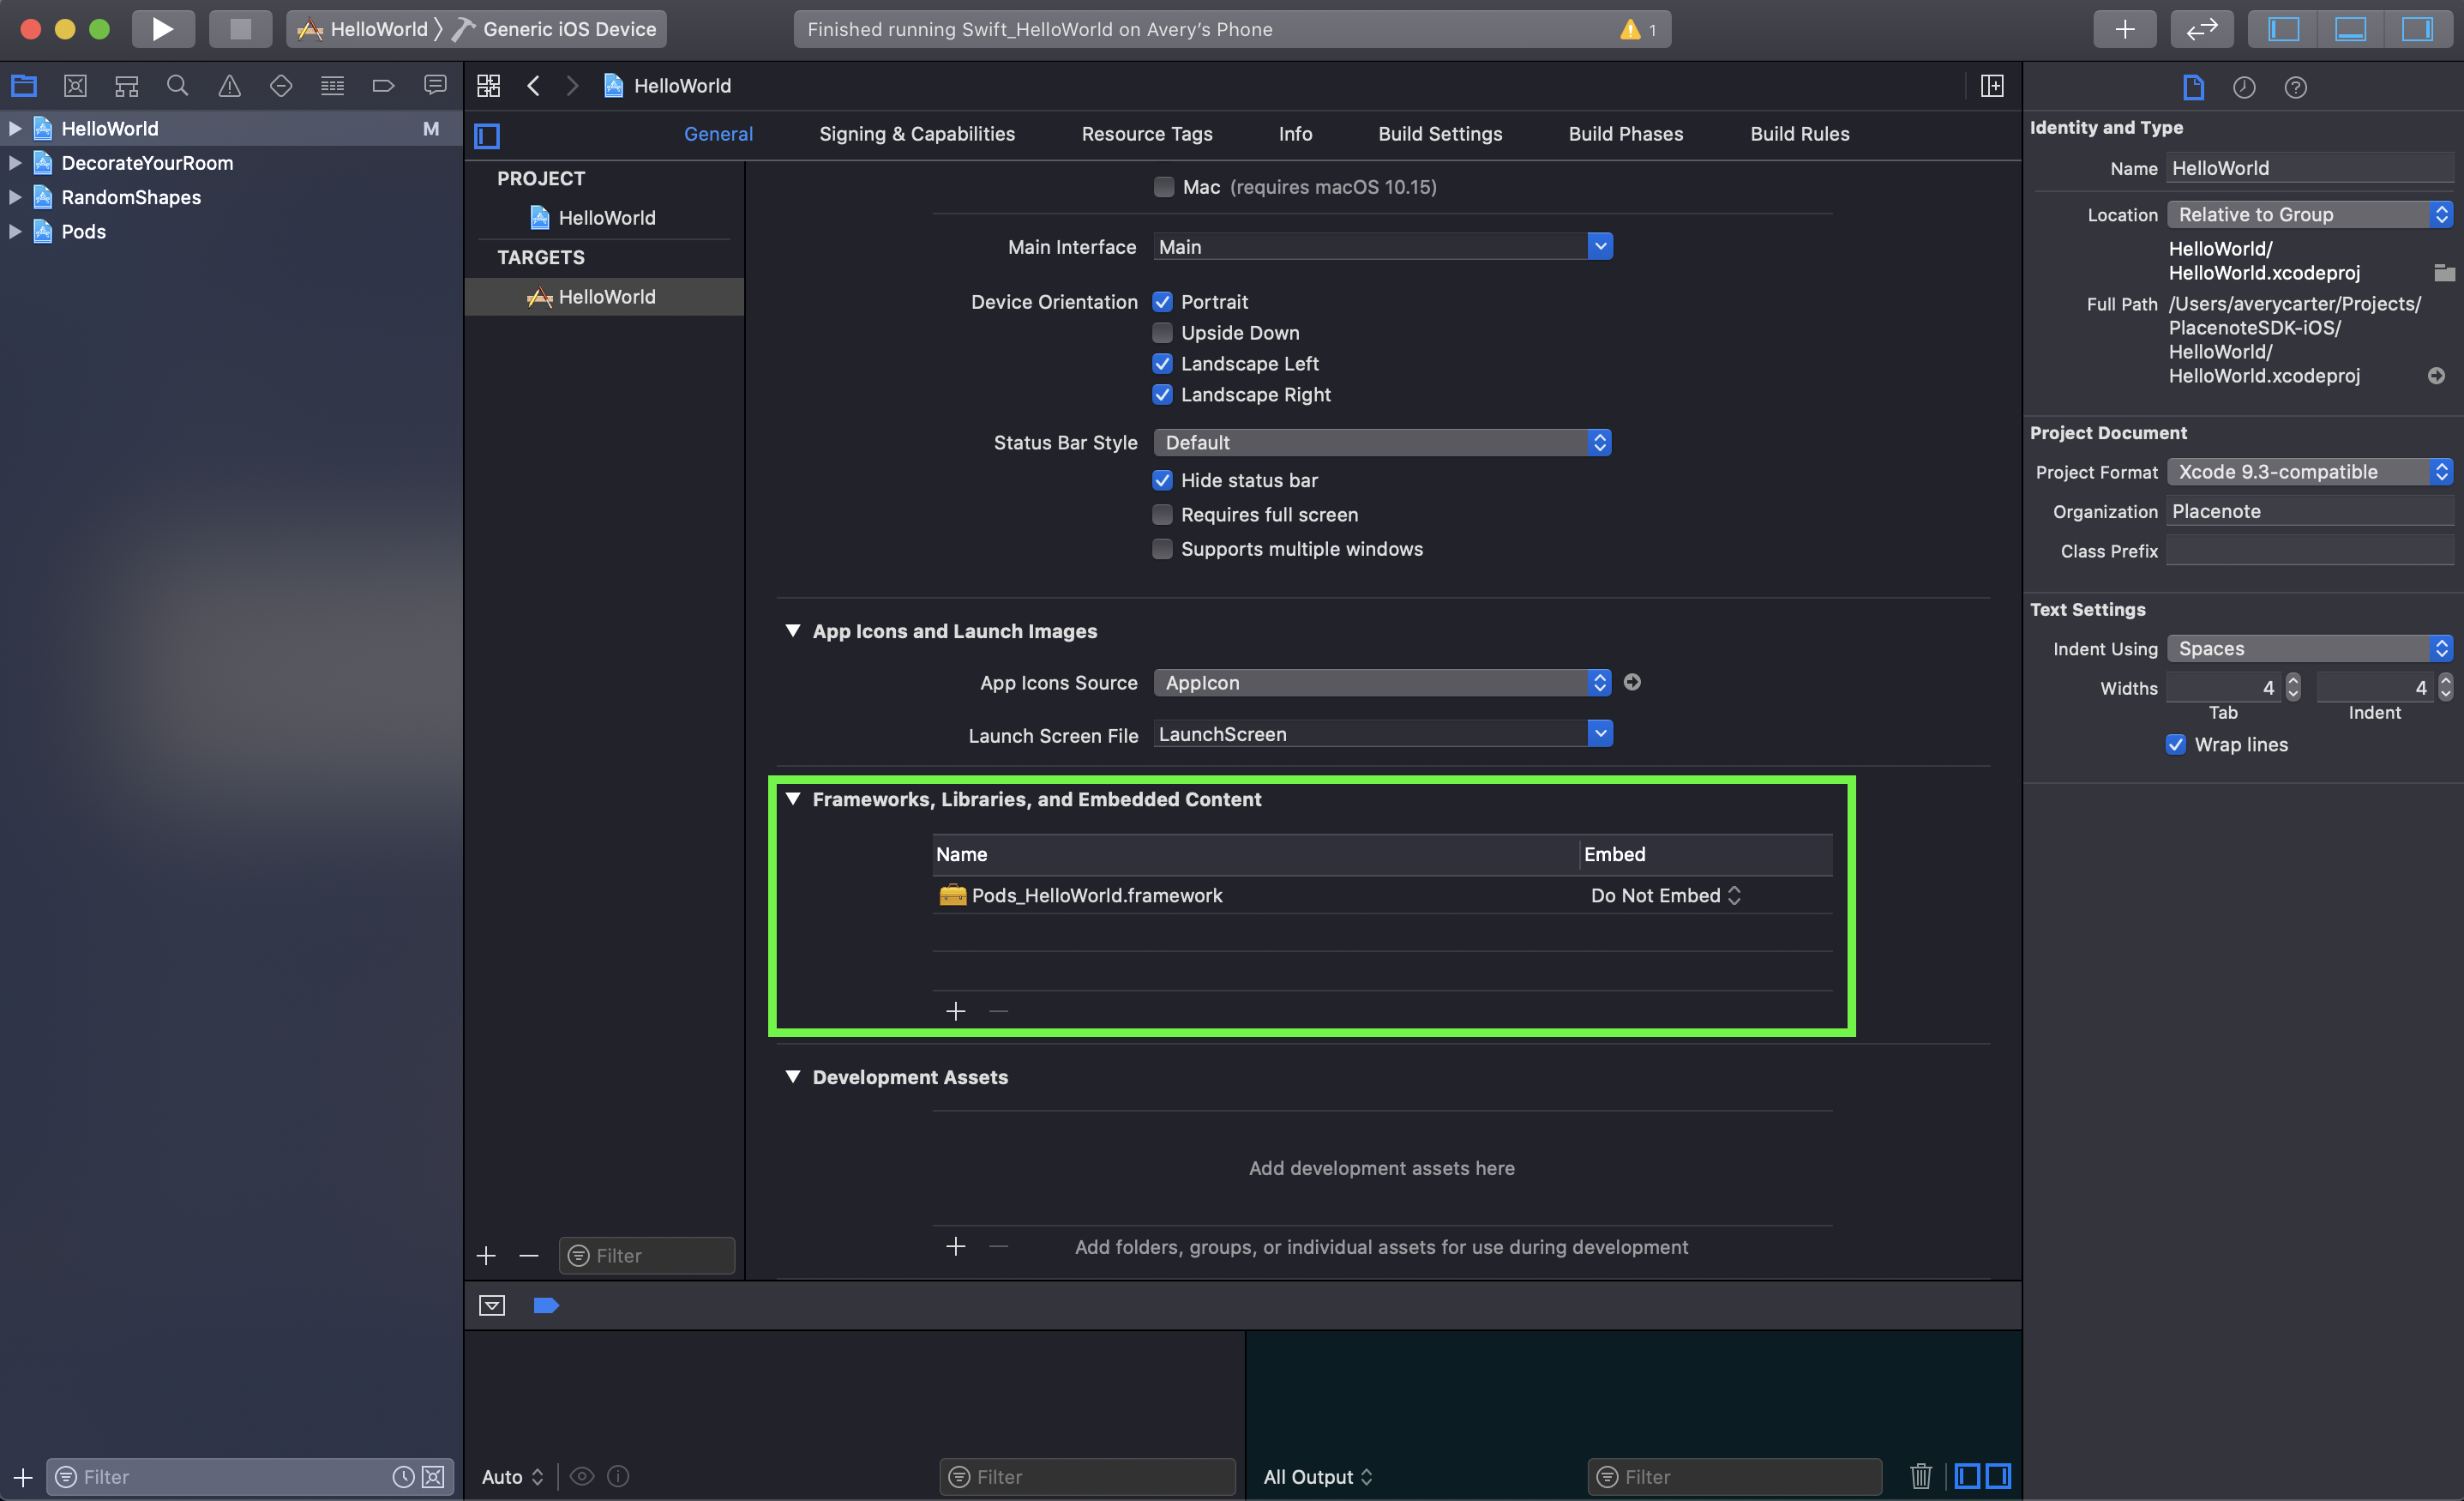Enable Supports multiple windows
The width and height of the screenshot is (2464, 1501).
(1162, 549)
